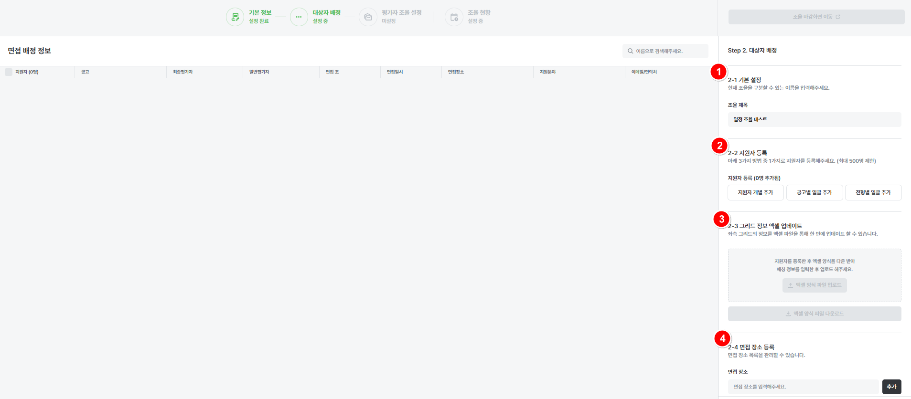Click the red number 1 badge
The height and width of the screenshot is (399, 911).
point(718,72)
